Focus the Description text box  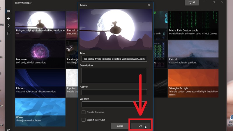point(114,75)
